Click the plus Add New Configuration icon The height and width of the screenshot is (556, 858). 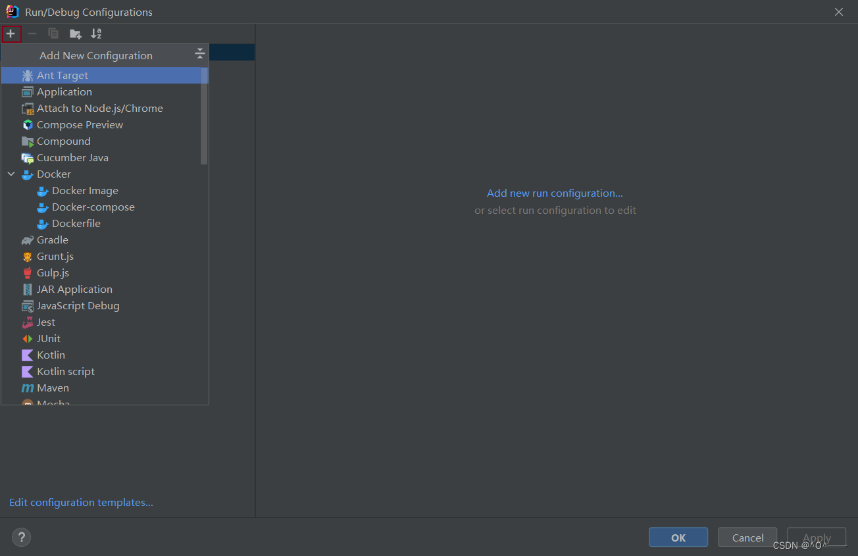click(11, 34)
